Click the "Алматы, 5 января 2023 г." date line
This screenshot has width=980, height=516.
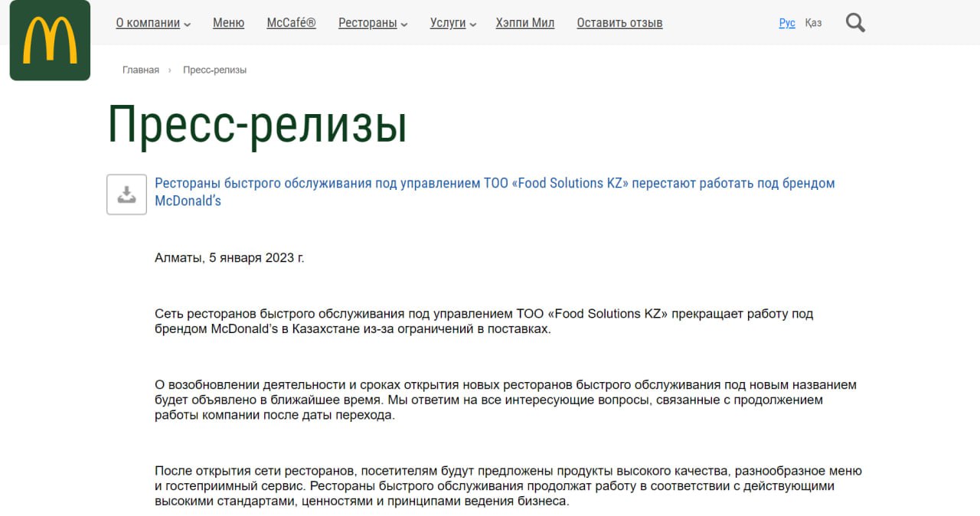[229, 257]
